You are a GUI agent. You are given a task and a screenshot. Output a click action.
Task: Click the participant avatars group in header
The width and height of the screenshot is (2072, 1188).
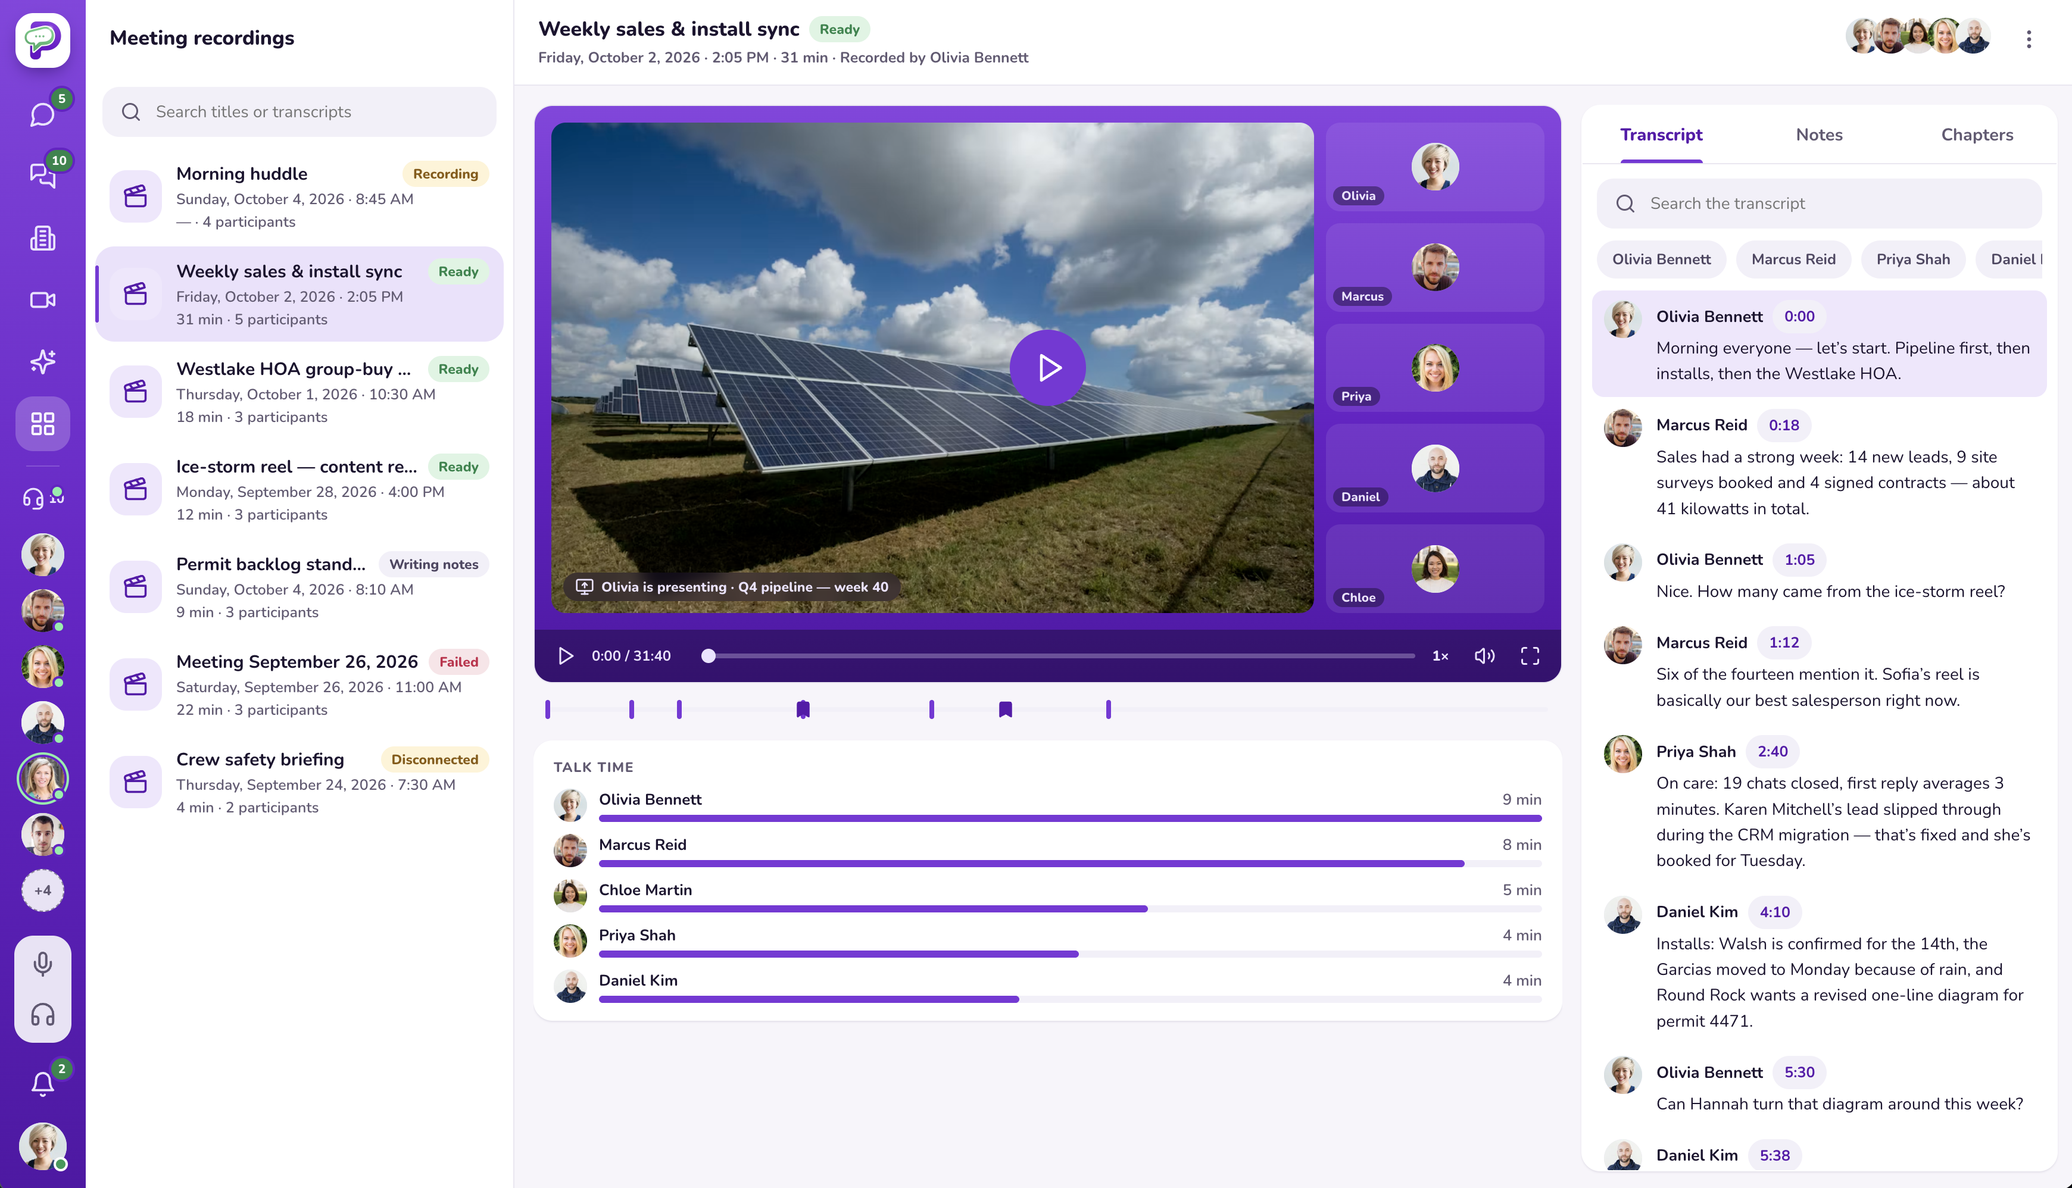[x=1917, y=36]
